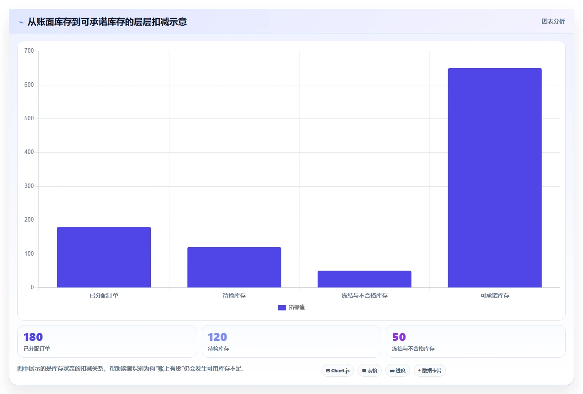Toggle the 指标值 legend item
Viewport: 583px width, 394px height.
tap(291, 307)
